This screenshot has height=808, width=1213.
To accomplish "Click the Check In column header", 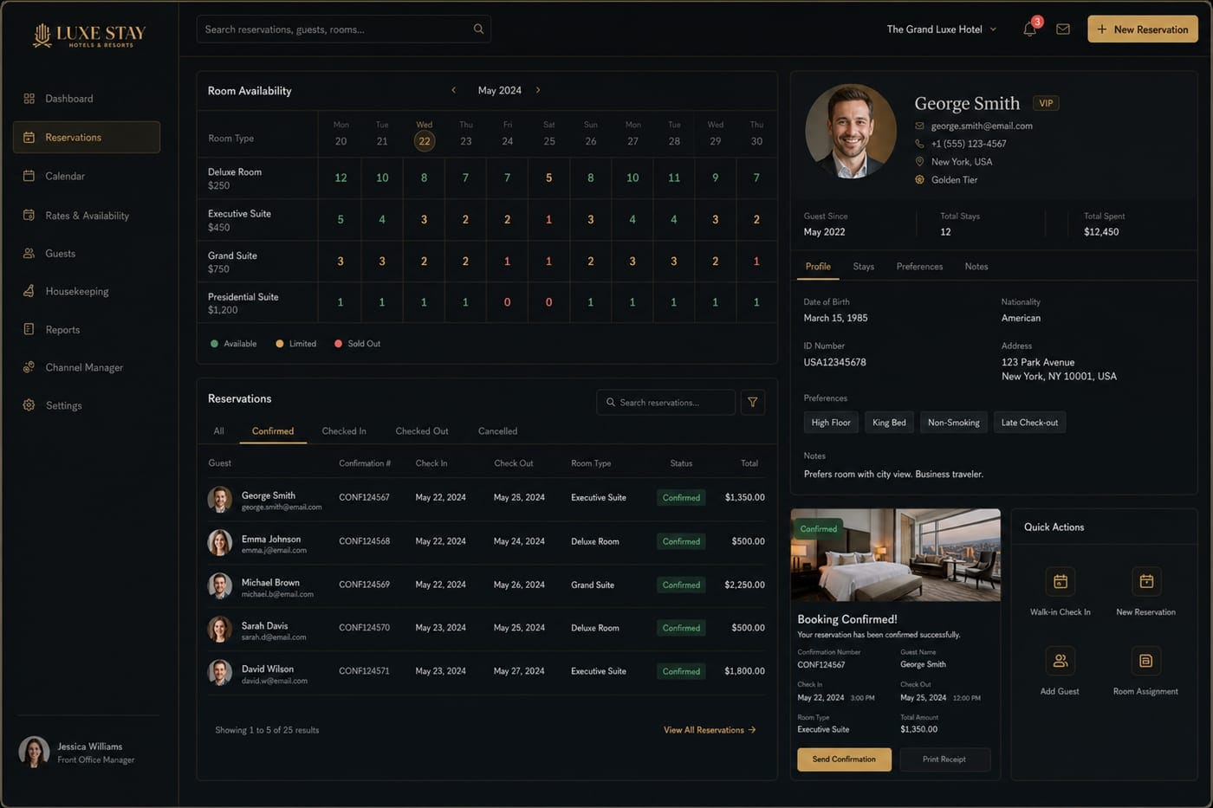I will (431, 463).
